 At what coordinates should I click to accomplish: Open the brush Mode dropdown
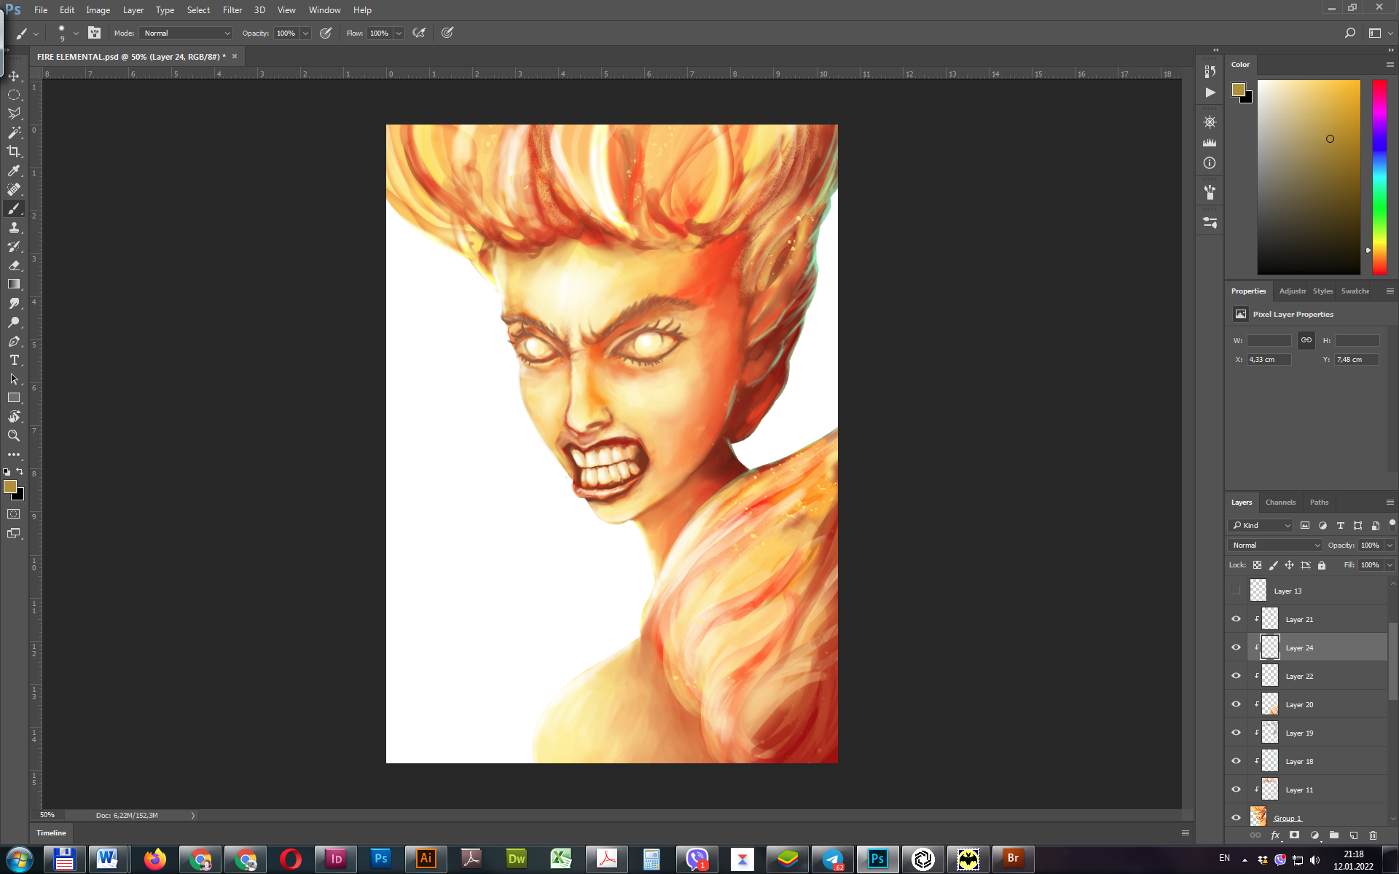click(x=187, y=34)
